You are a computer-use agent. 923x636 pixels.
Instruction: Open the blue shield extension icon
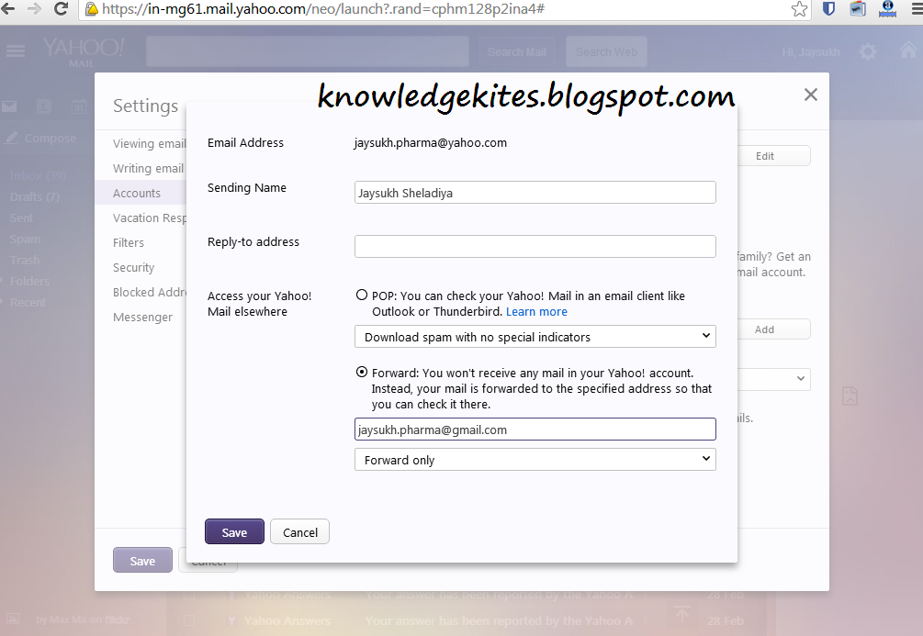click(828, 9)
